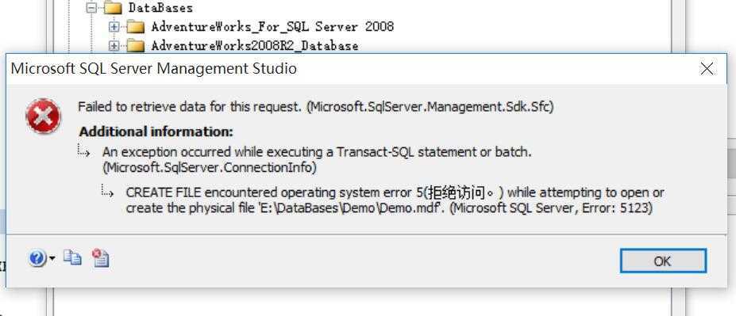Click the dialog title bar text
Screen dimensions: 736x316
pyautogui.click(x=153, y=69)
